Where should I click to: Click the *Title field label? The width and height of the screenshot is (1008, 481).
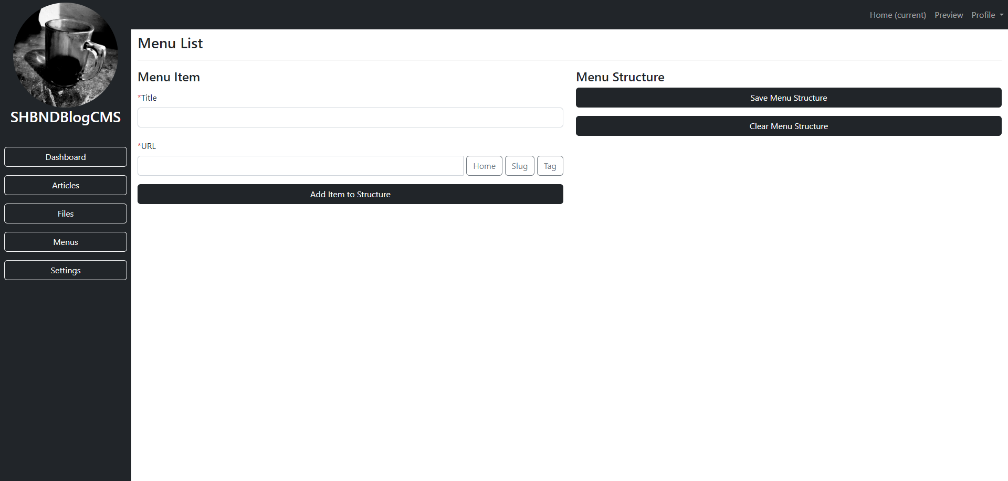pyautogui.click(x=147, y=98)
